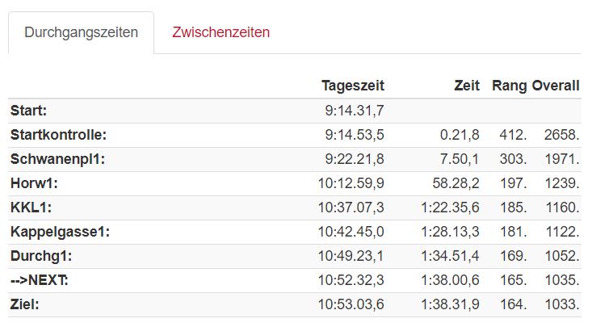The height and width of the screenshot is (327, 592).
Task: Select the Startkontrolle: row label
Action: click(x=58, y=135)
